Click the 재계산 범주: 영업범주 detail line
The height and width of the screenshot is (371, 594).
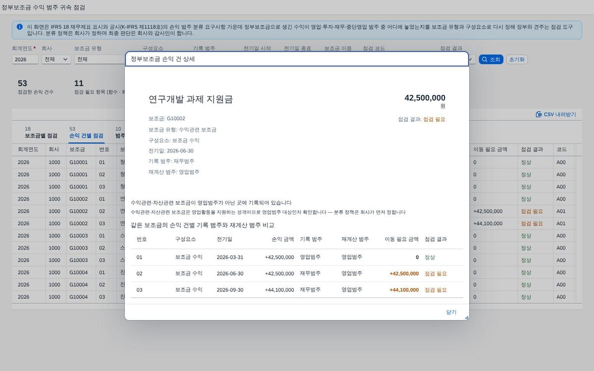[174, 172]
